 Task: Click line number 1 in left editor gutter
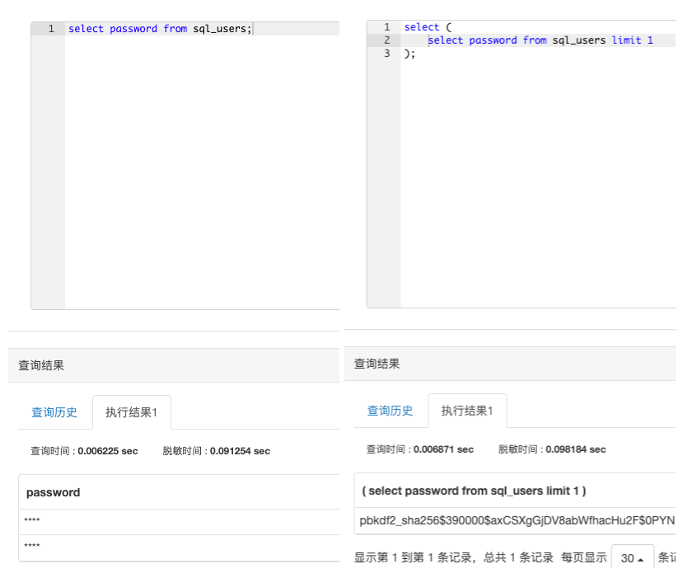pos(51,29)
